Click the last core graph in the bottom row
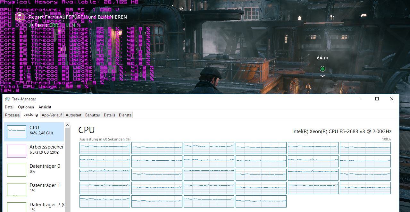The image size is (410, 212). (261, 201)
